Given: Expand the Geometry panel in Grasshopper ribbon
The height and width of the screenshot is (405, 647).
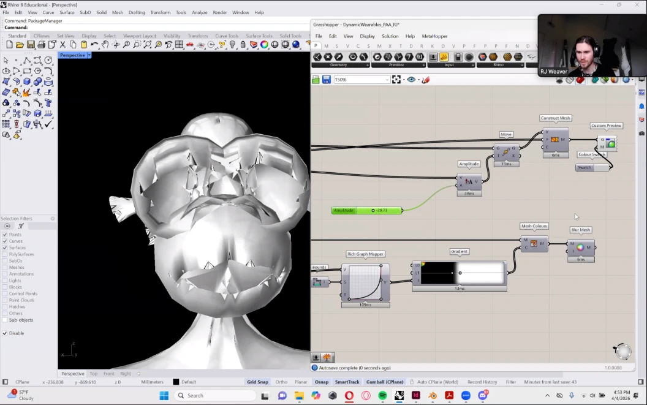Looking at the screenshot, I should coord(368,65).
